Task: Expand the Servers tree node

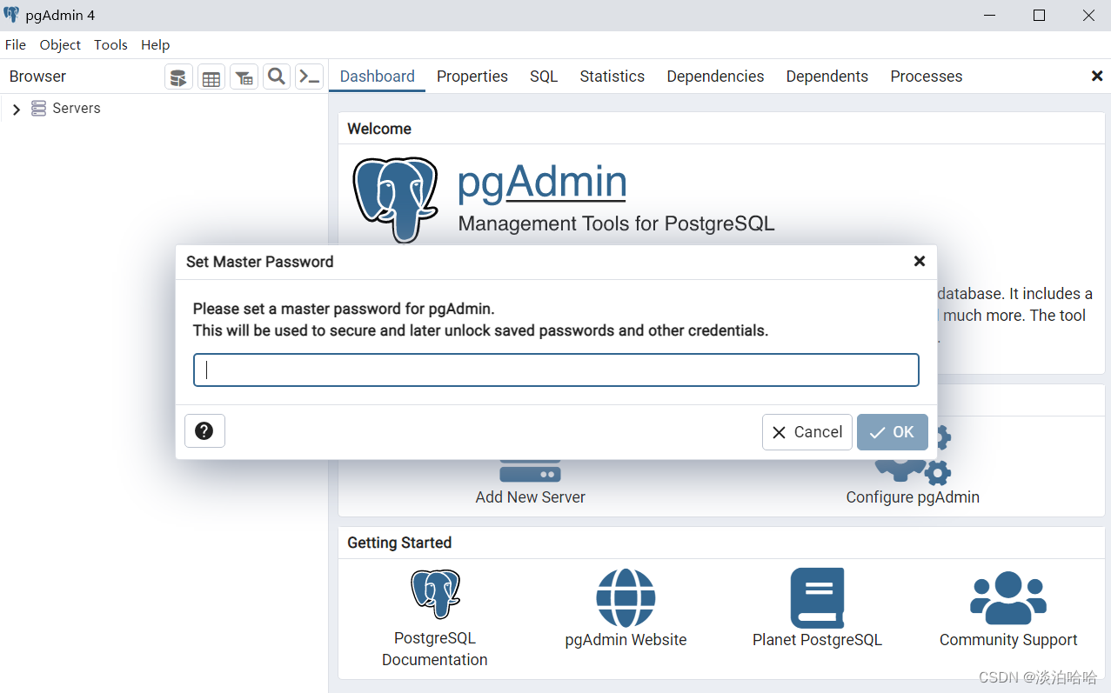Action: pos(16,110)
